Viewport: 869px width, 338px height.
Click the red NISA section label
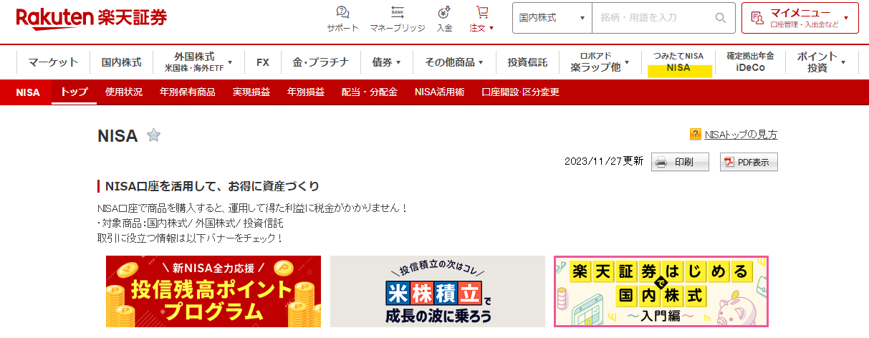coord(28,92)
